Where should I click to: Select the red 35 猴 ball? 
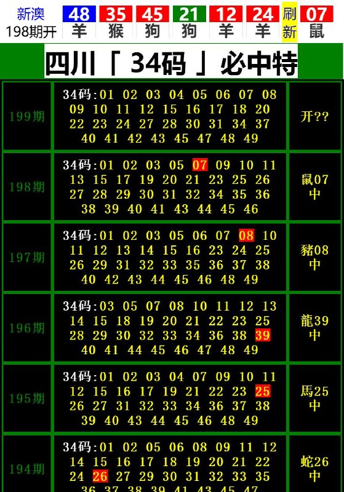pos(116,23)
